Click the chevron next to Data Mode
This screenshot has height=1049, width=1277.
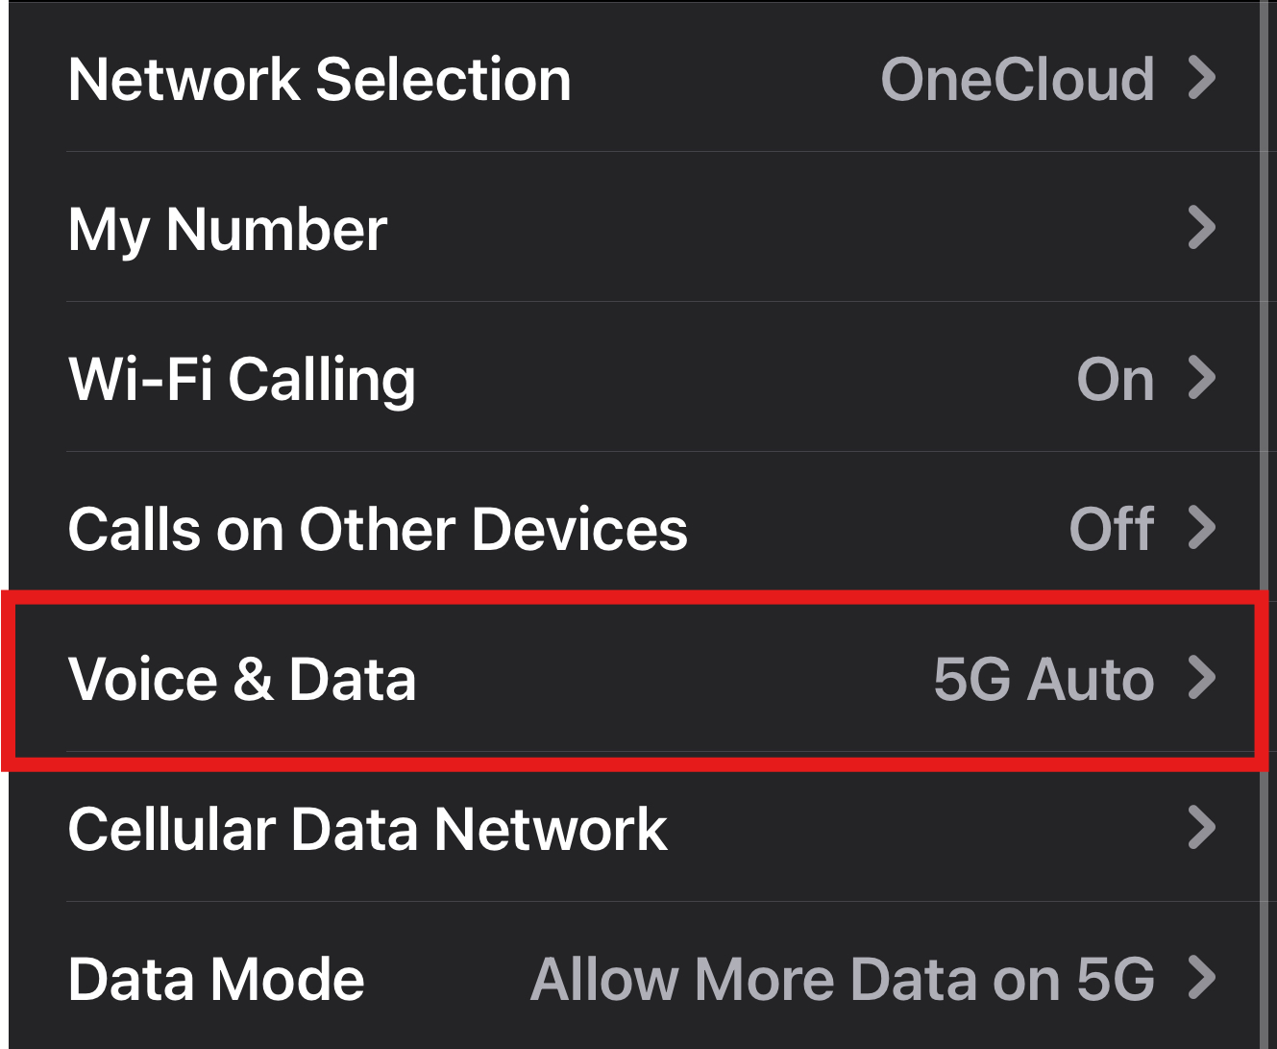coord(1202,978)
